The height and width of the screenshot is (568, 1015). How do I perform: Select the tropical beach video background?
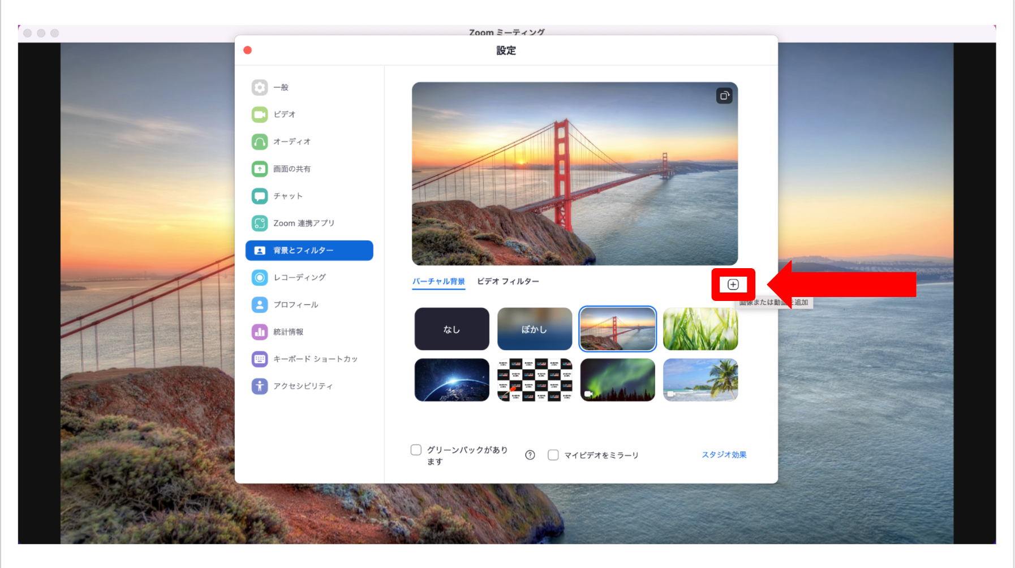700,380
